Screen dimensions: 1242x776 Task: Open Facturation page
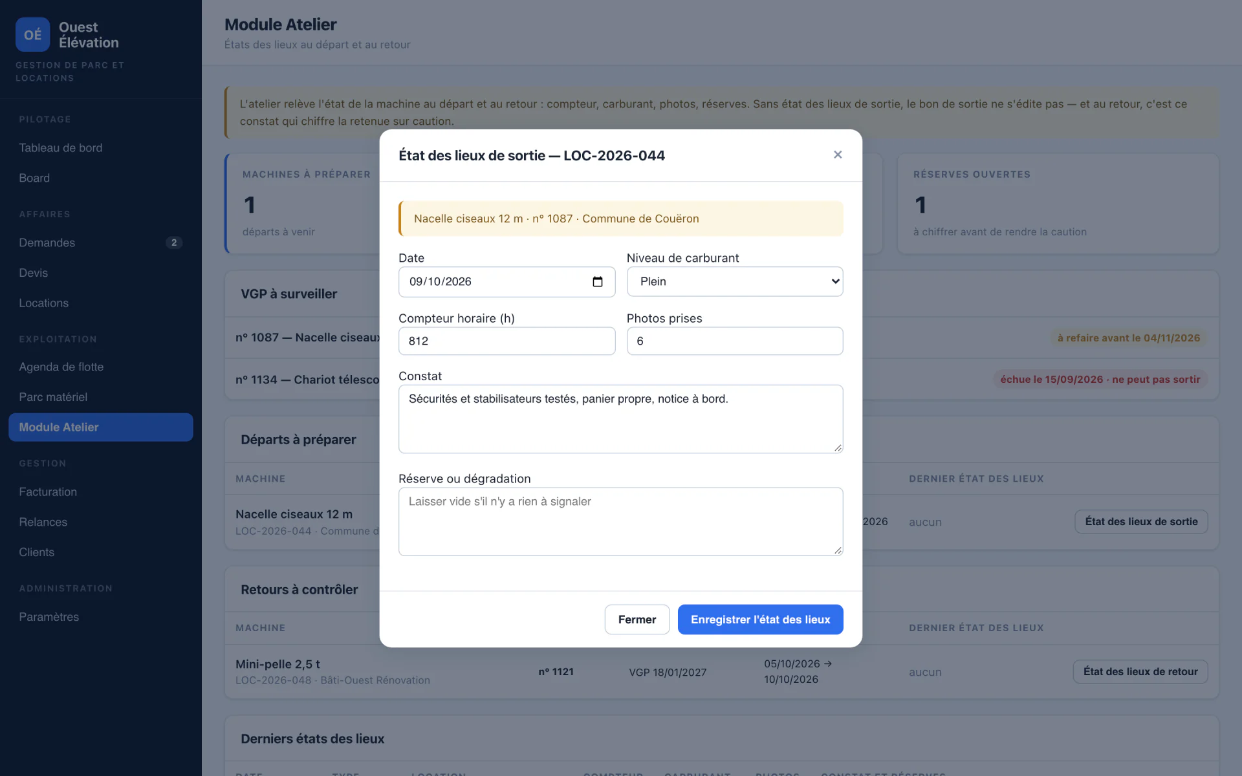(101, 492)
